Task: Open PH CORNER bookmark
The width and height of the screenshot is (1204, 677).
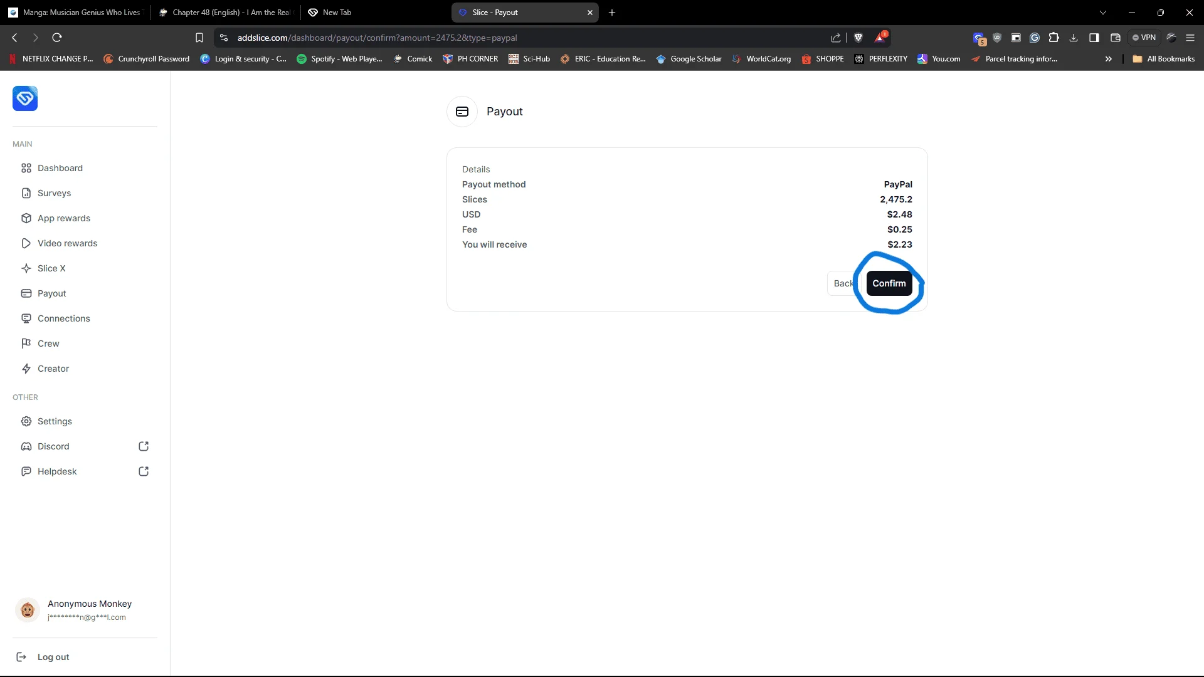Action: pyautogui.click(x=470, y=59)
